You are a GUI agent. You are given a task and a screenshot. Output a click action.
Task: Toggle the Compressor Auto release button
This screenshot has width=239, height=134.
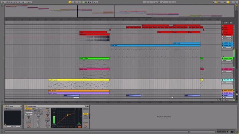click(x=47, y=127)
